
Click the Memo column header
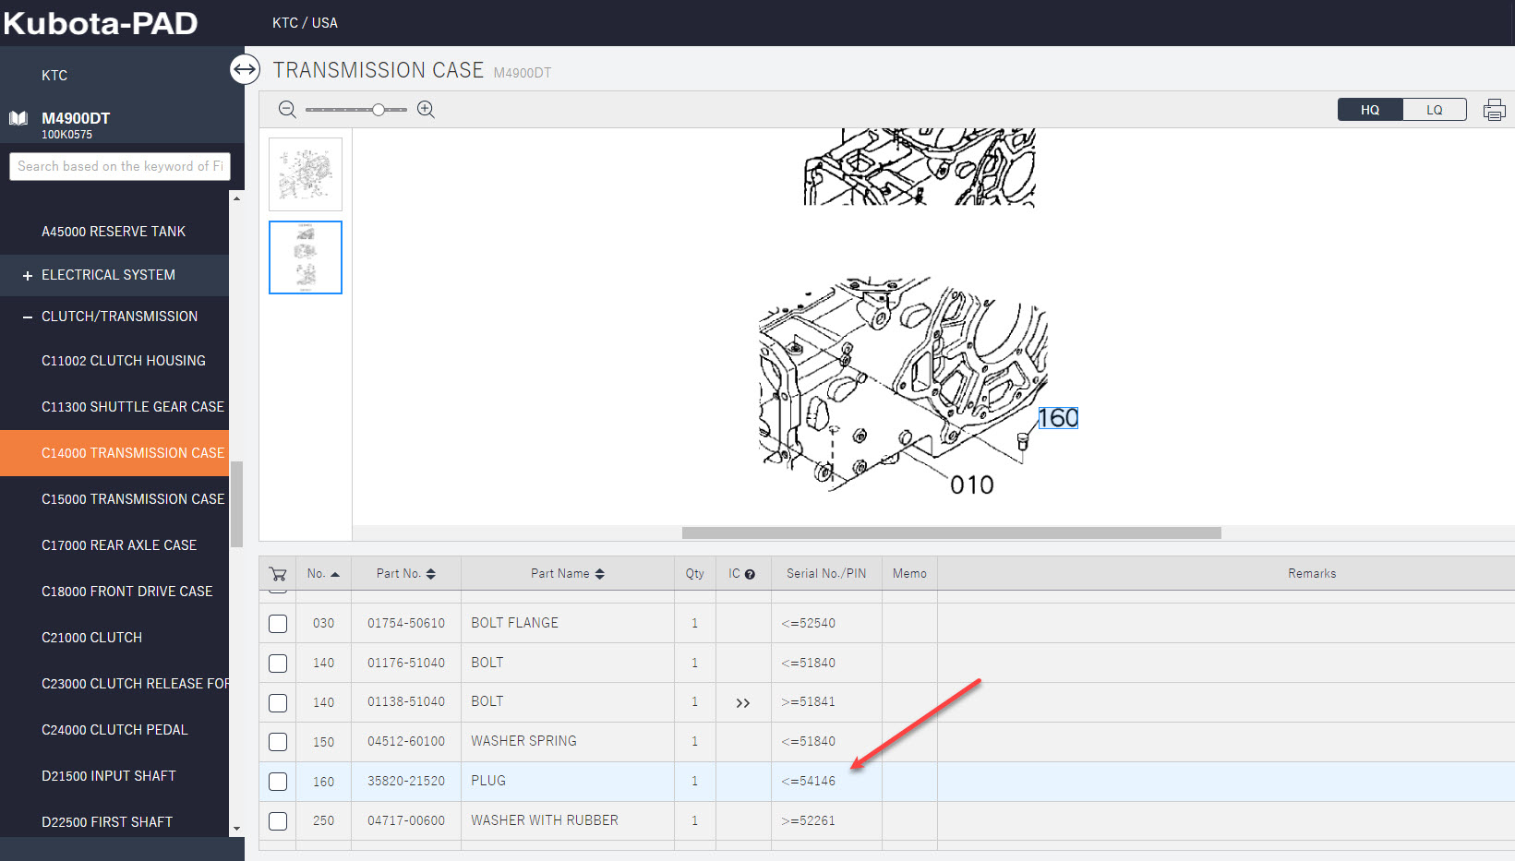point(909,573)
